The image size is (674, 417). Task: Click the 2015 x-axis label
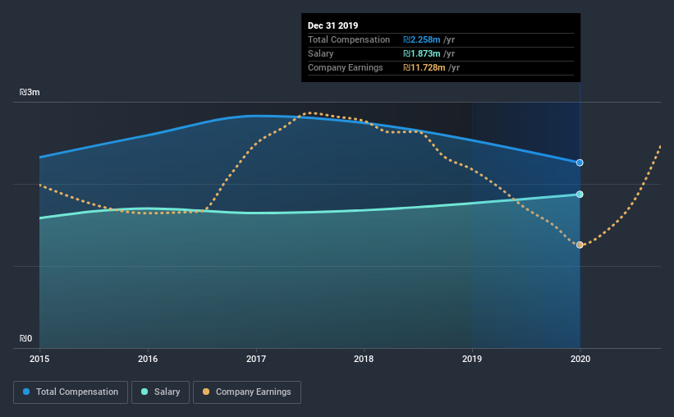39,359
